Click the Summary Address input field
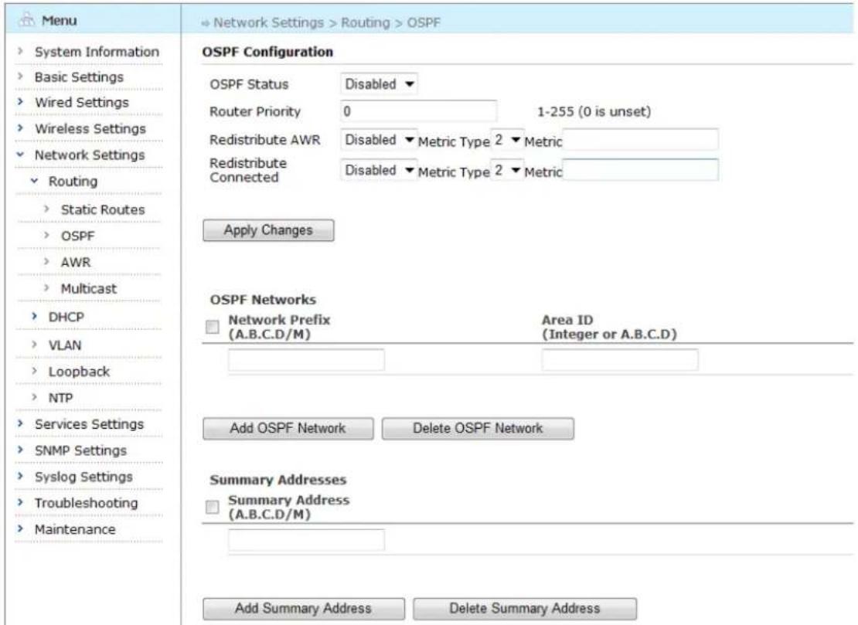 pos(306,540)
